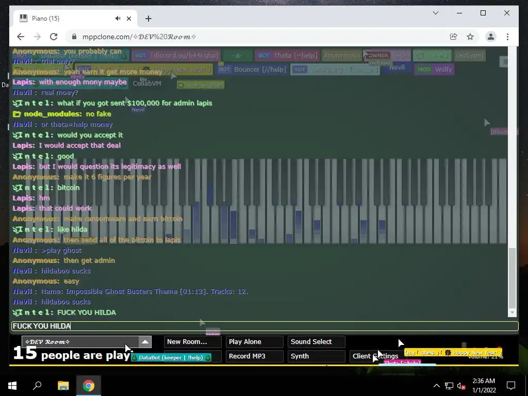
Task: Open the tab search chevron
Action: click(x=435, y=13)
